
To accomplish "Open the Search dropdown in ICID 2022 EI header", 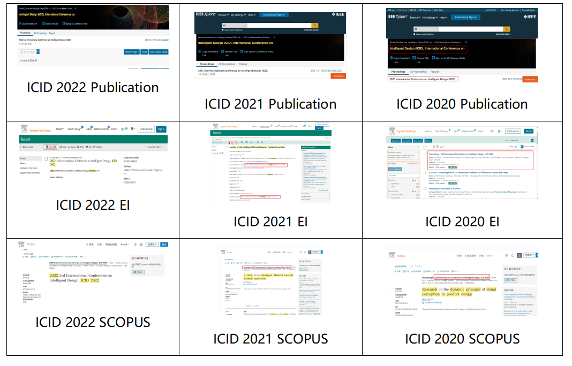I will tap(59, 129).
